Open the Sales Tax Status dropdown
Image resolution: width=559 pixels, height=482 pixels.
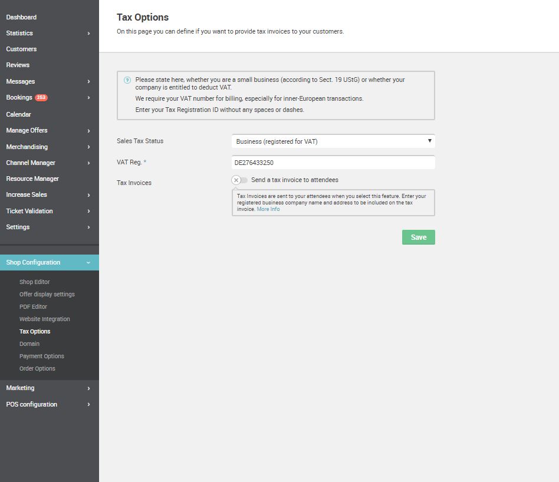pyautogui.click(x=333, y=141)
